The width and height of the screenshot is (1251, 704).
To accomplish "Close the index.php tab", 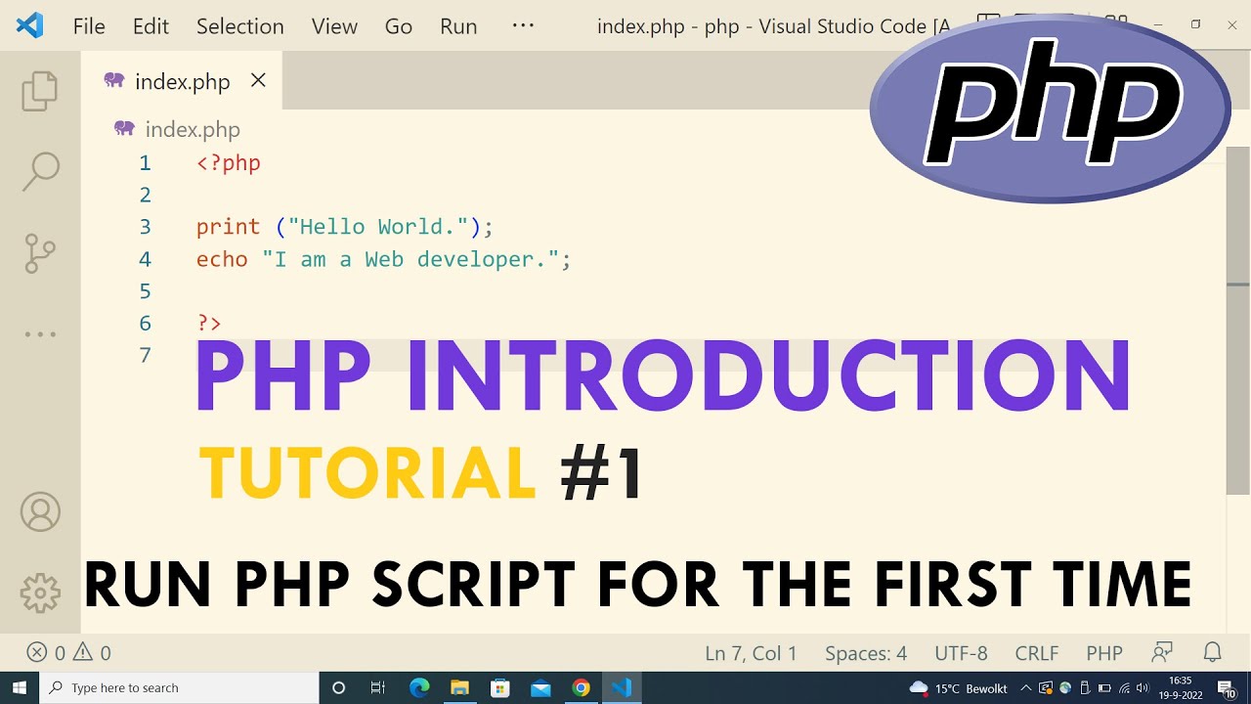I will point(258,80).
